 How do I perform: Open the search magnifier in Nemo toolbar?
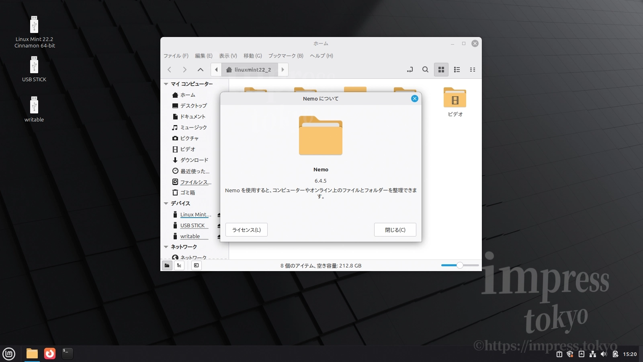point(425,70)
